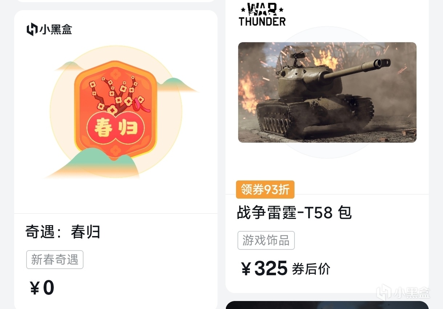Image resolution: width=443 pixels, height=309 pixels.
Task: Tap the ¥0 price label
Action: coord(42,288)
